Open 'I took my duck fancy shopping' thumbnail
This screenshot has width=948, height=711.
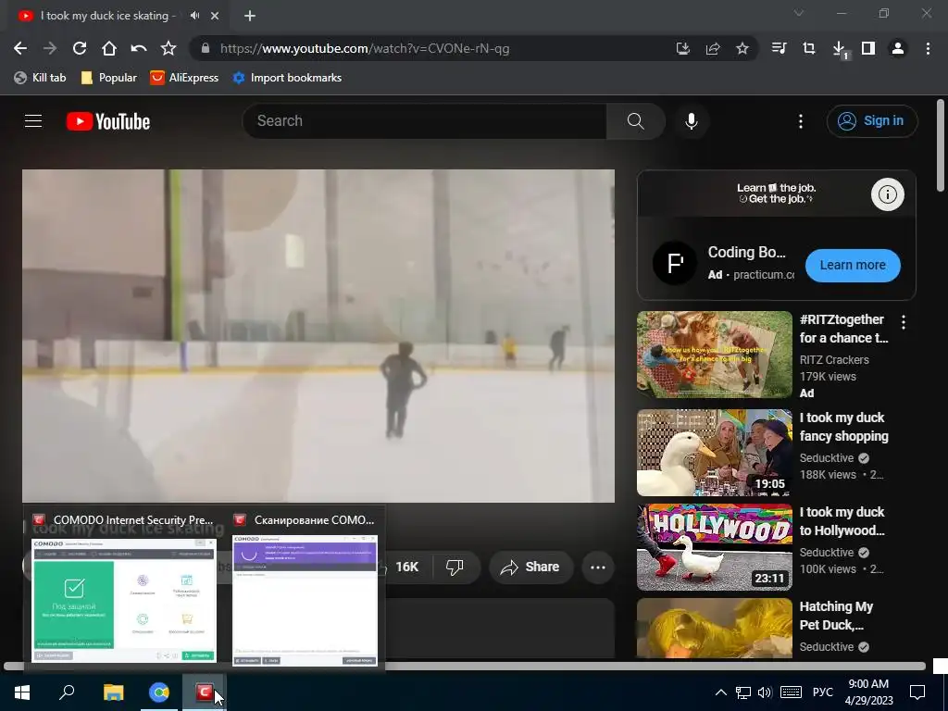[x=715, y=453]
